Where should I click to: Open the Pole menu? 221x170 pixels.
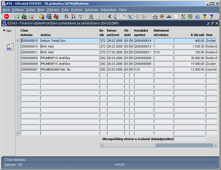click(65, 10)
